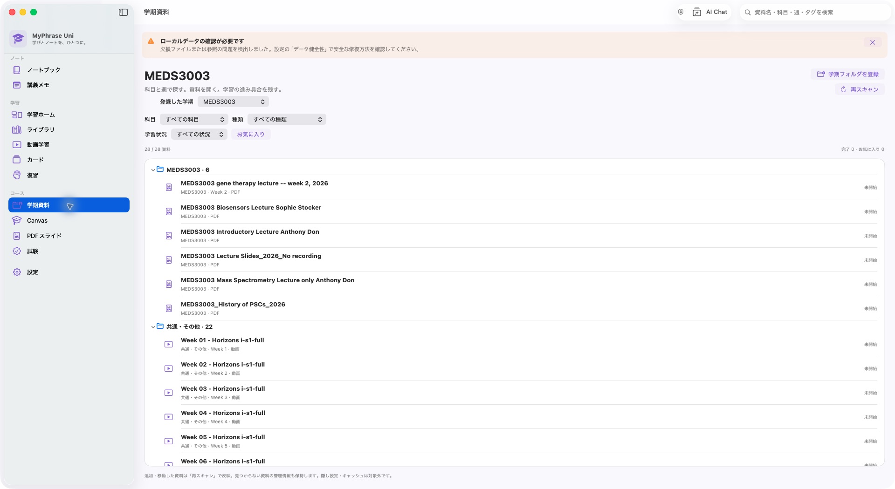895x489 pixels.
Task: Open the すべての種類 dropdown
Action: point(287,120)
